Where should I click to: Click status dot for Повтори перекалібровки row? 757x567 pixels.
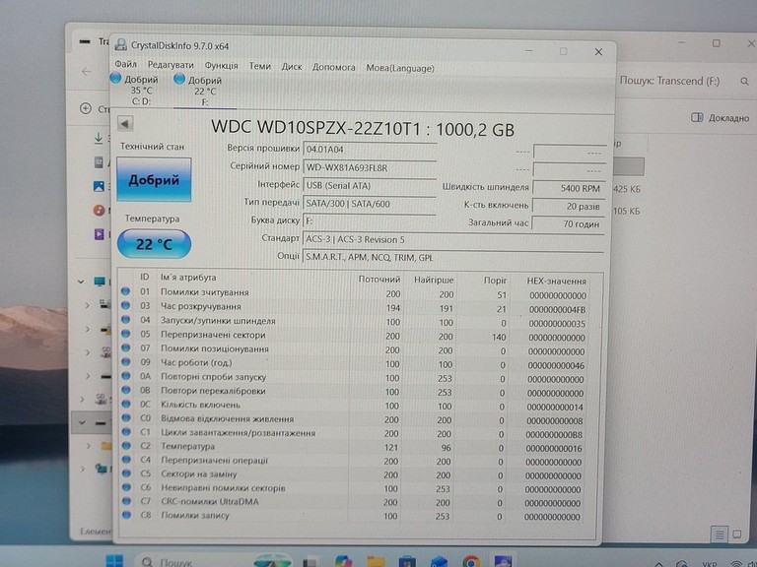tap(125, 389)
